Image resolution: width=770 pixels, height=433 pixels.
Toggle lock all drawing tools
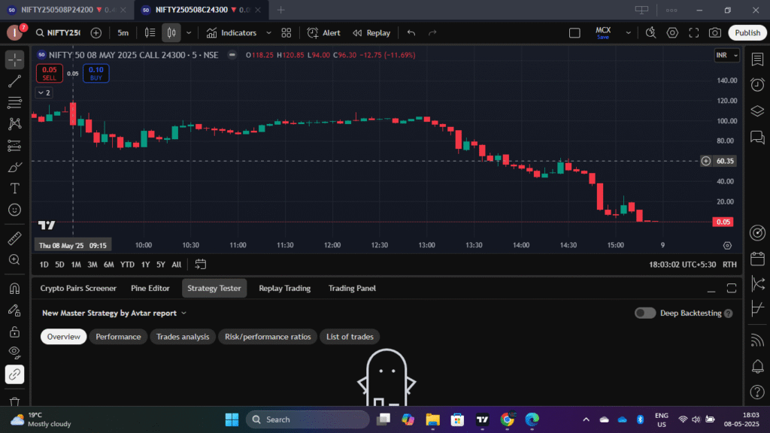point(15,332)
